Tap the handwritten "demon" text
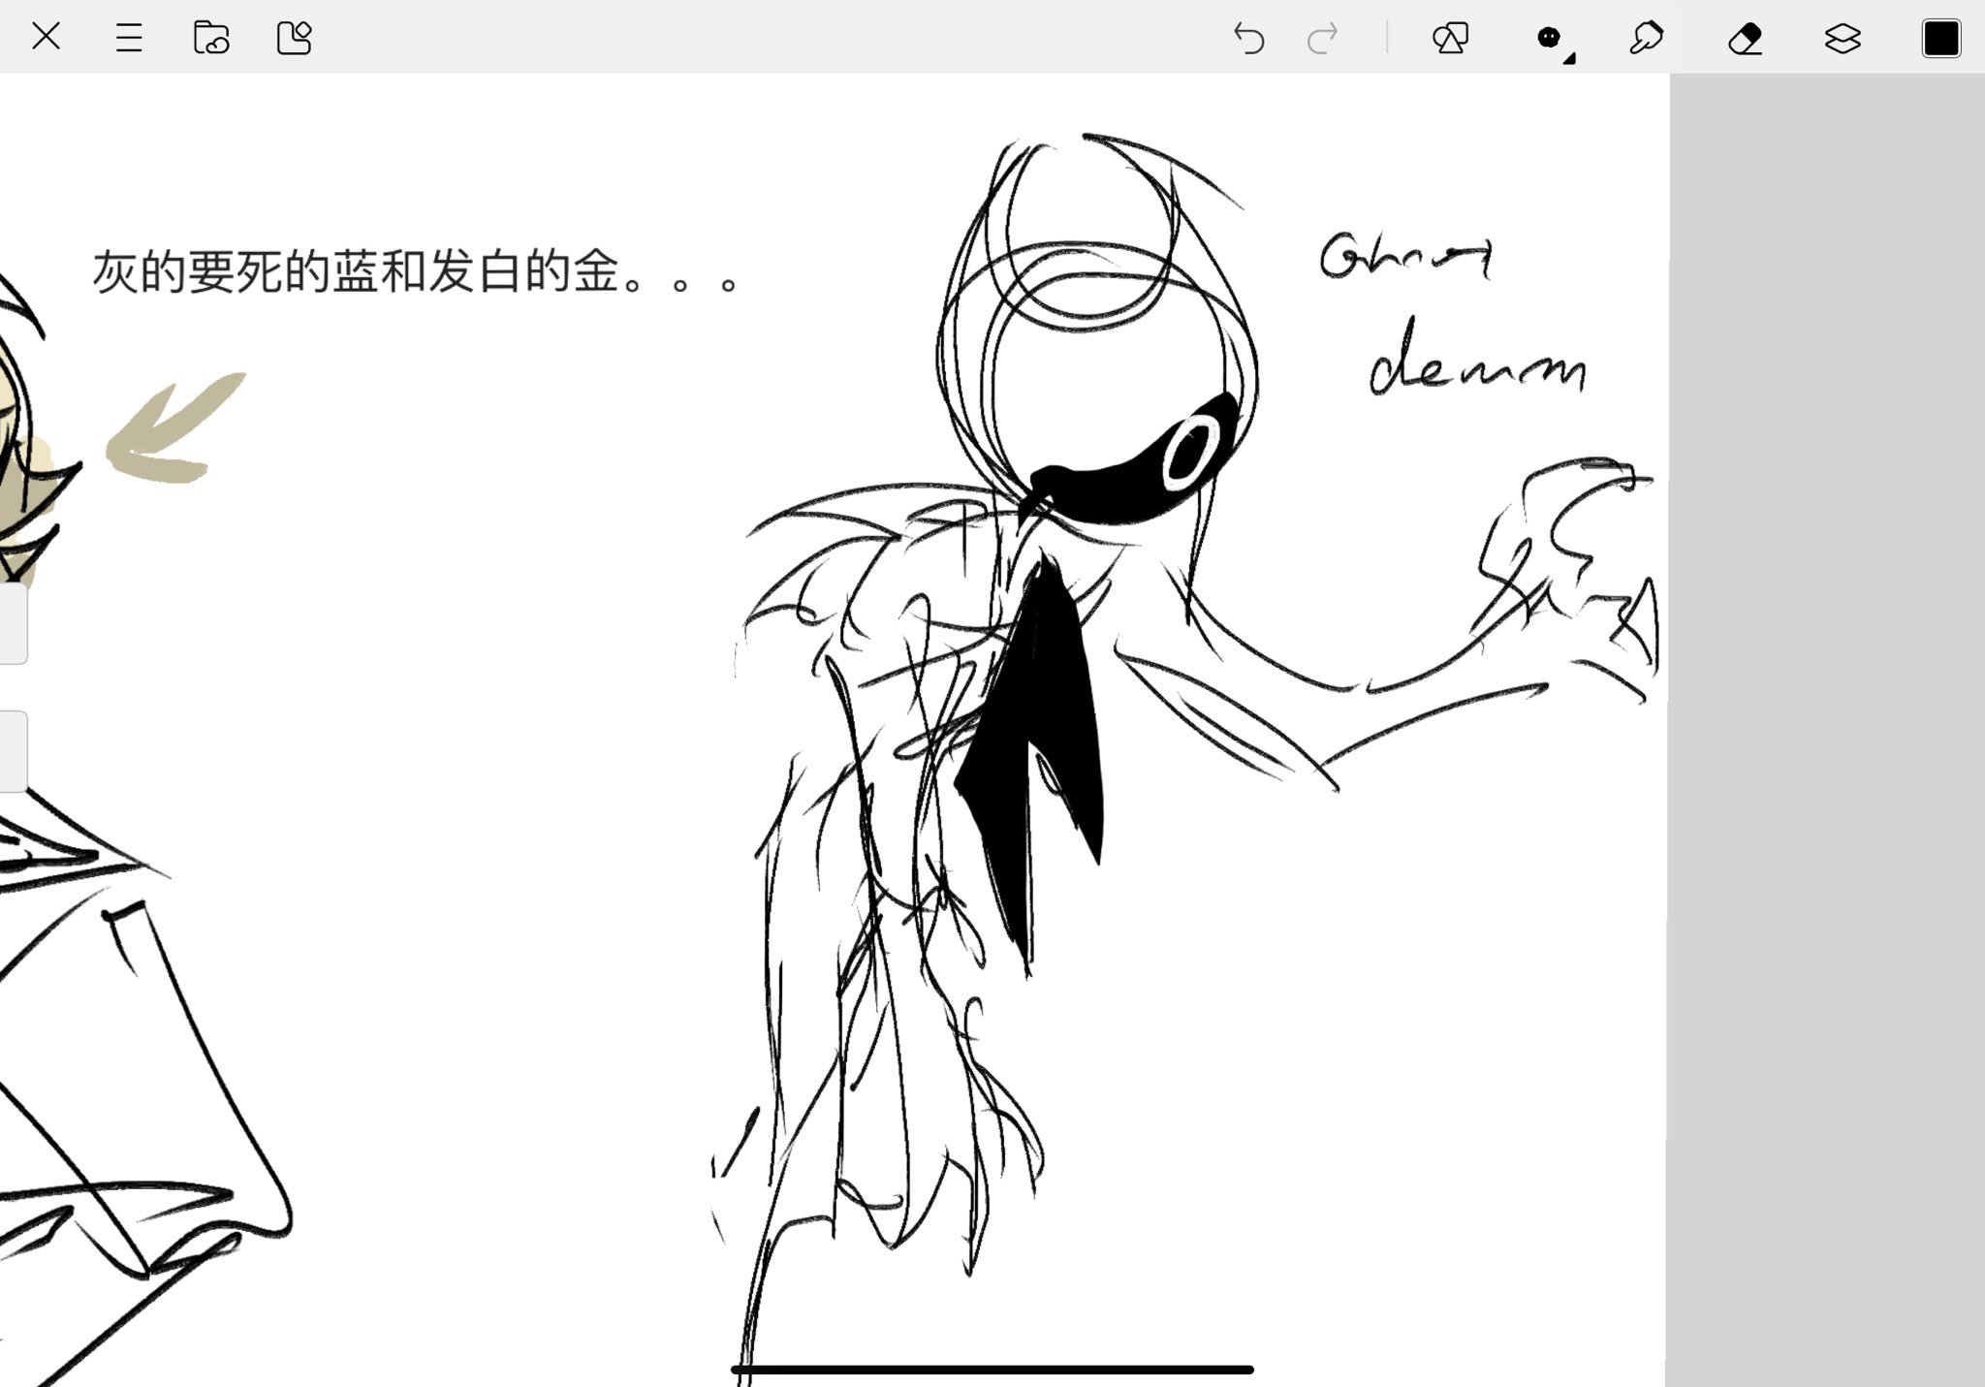The height and width of the screenshot is (1387, 1985). (1477, 363)
